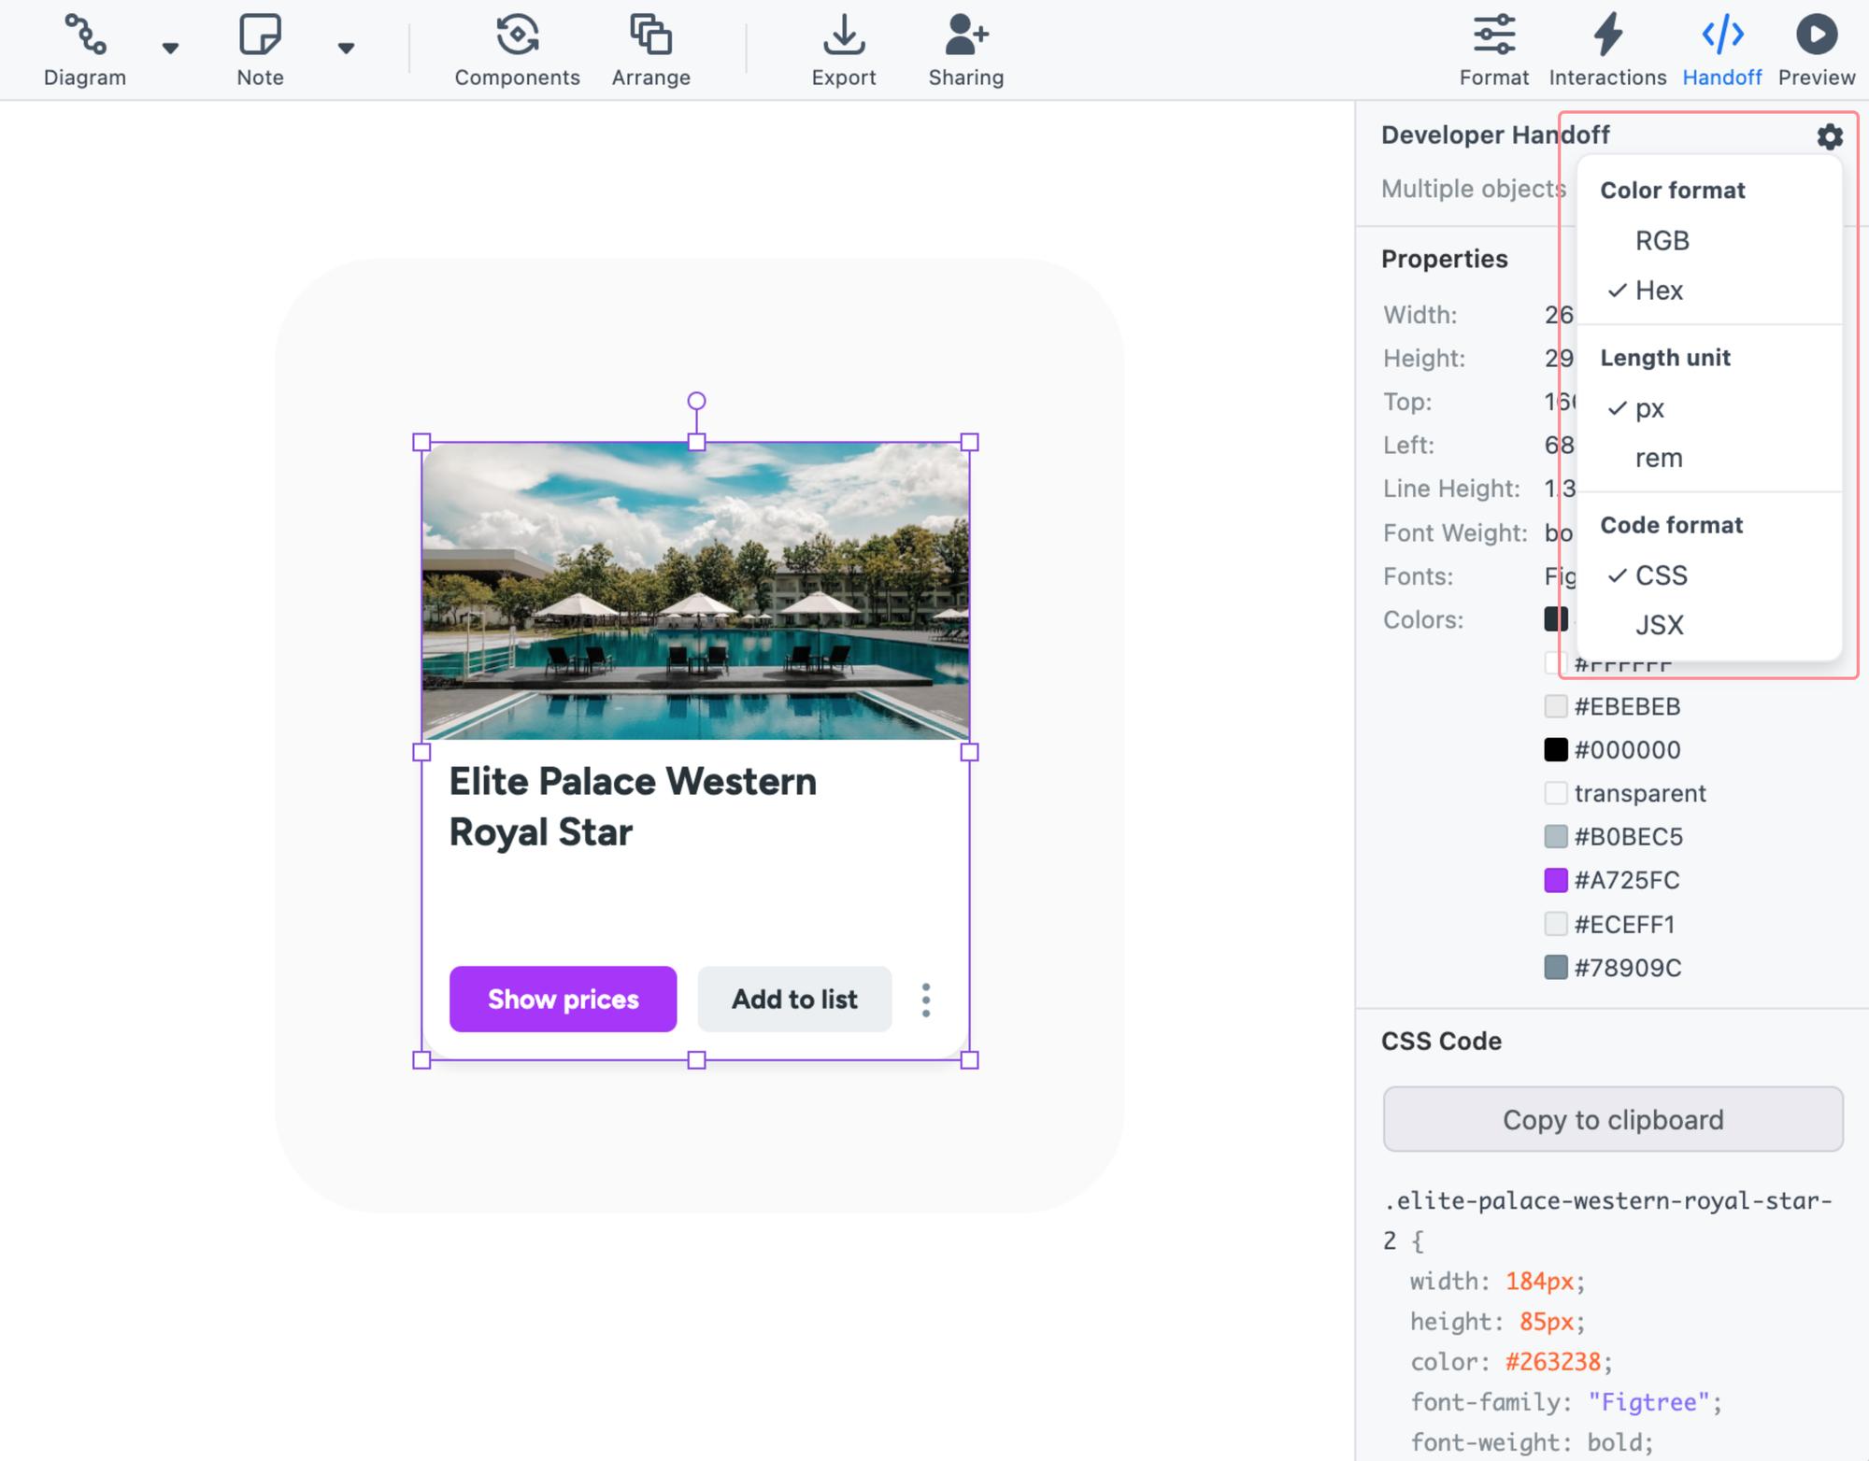Click the Add to list button
The height and width of the screenshot is (1461, 1869).
pos(794,1000)
